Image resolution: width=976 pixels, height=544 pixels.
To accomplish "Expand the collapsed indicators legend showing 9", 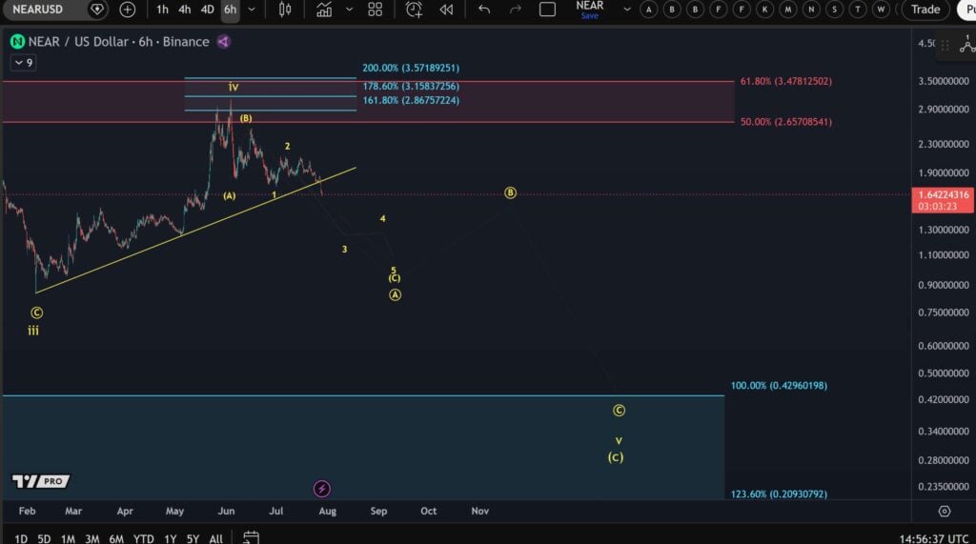I will 23,62.
